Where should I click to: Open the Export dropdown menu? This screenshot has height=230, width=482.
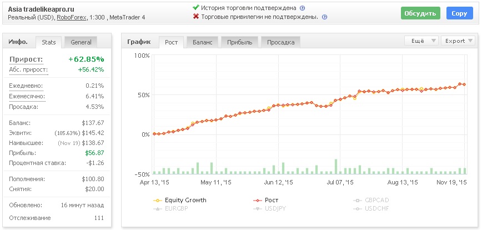coord(458,41)
